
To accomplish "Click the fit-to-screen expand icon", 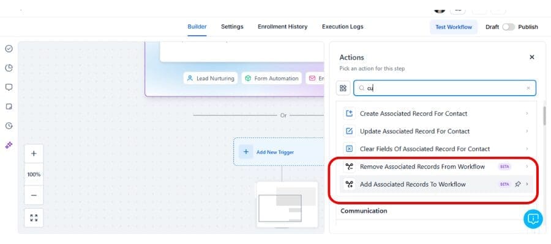I will tap(34, 217).
